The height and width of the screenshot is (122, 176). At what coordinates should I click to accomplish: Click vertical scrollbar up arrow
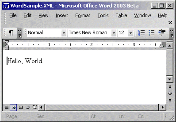point(169,46)
